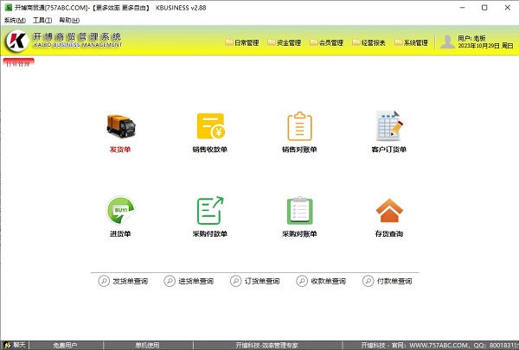Open the 客户订货单 spreadsheet icon
519x350 pixels.
point(389,126)
